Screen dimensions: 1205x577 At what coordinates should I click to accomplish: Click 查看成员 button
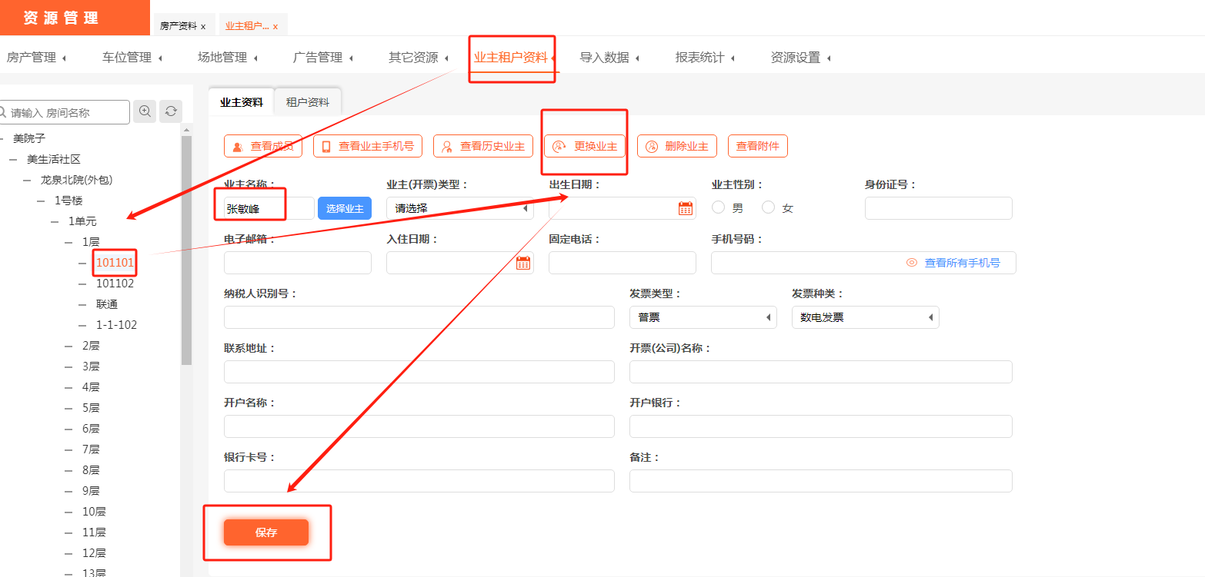(x=263, y=146)
